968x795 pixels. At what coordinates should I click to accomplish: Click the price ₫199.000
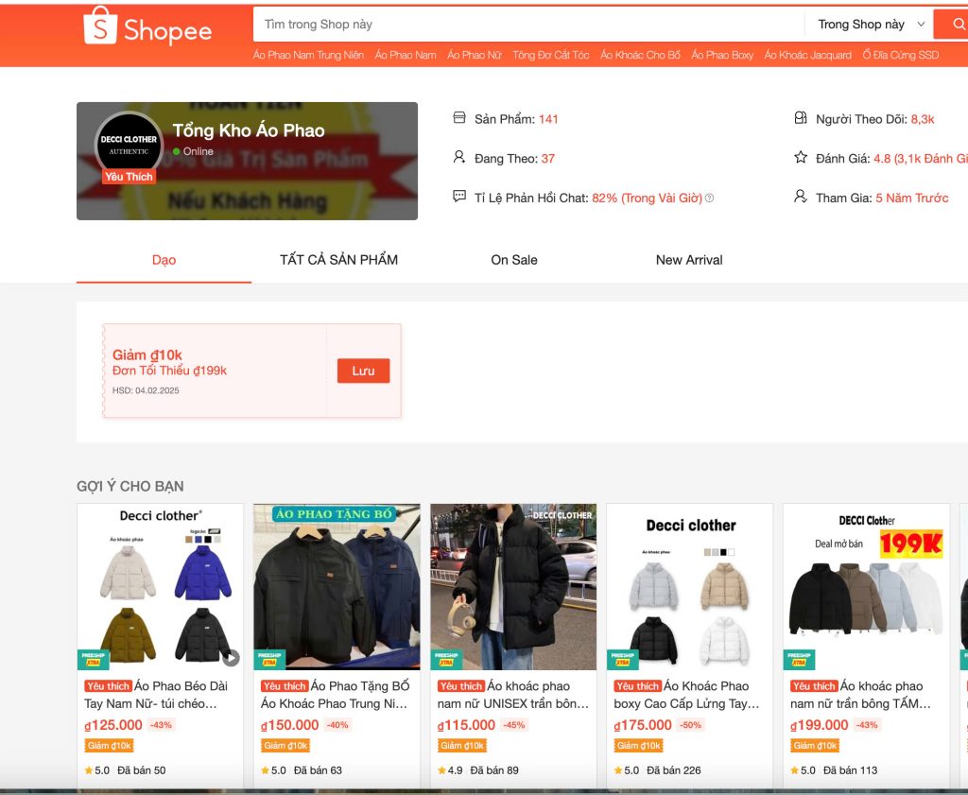pos(820,725)
